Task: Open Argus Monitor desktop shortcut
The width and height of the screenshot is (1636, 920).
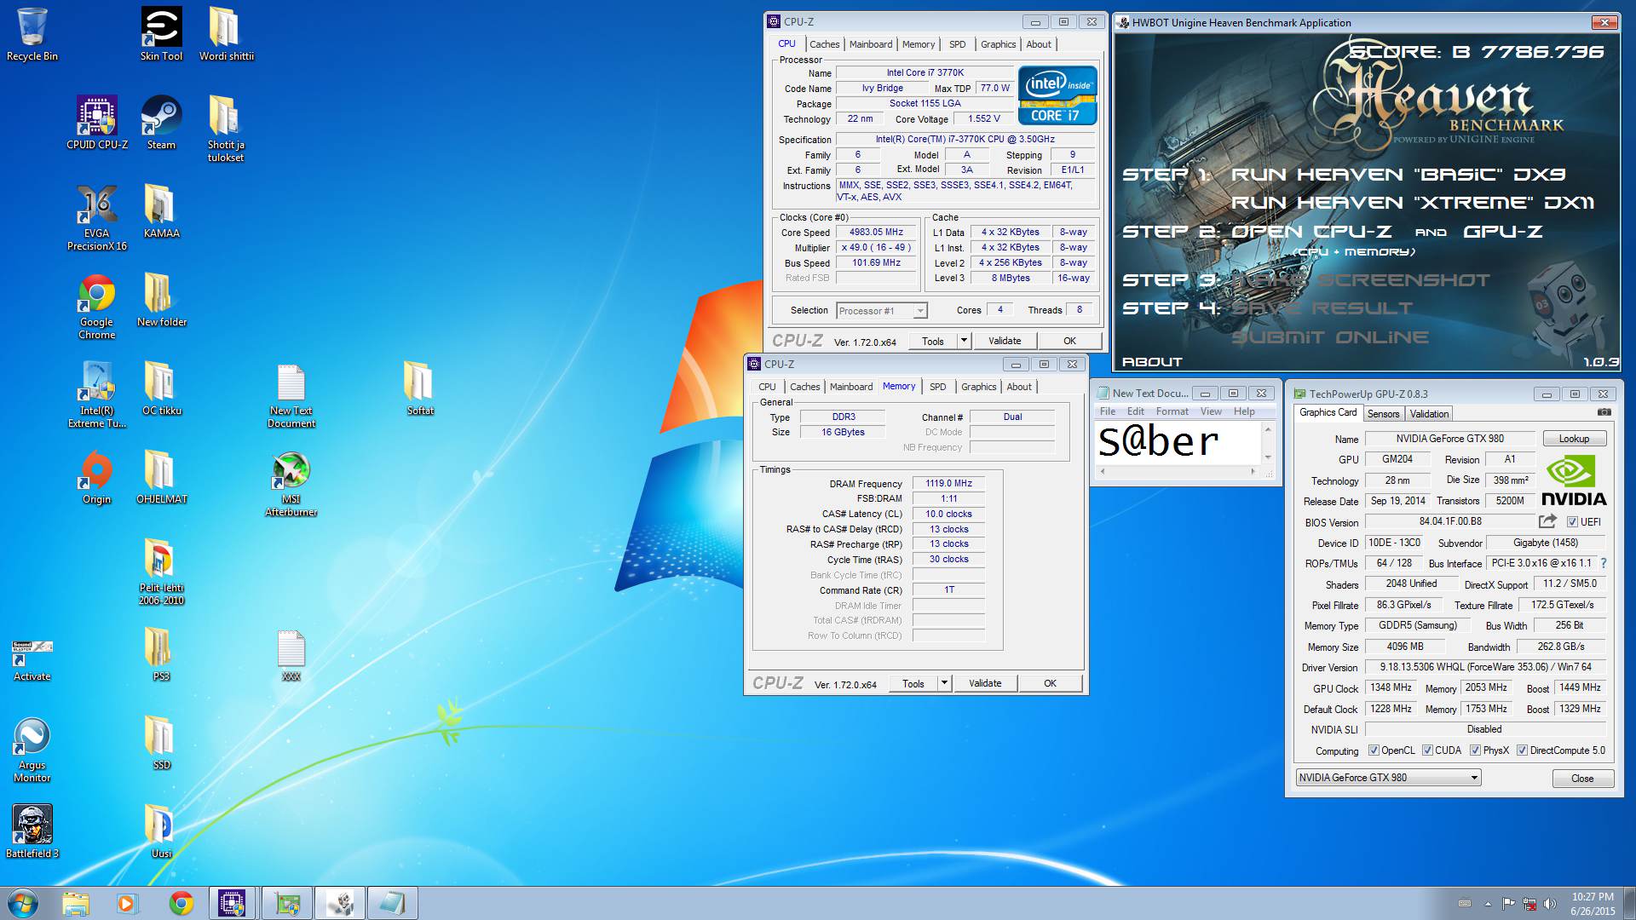Action: click(x=32, y=750)
